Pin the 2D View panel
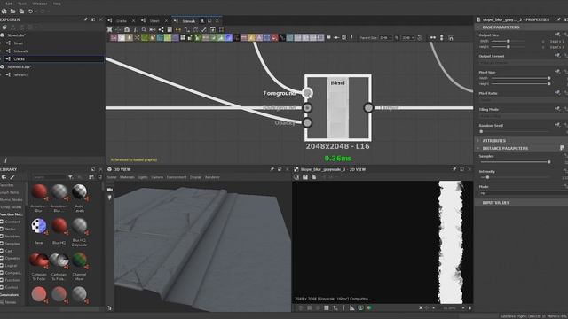568x319 pixels. 454,169
